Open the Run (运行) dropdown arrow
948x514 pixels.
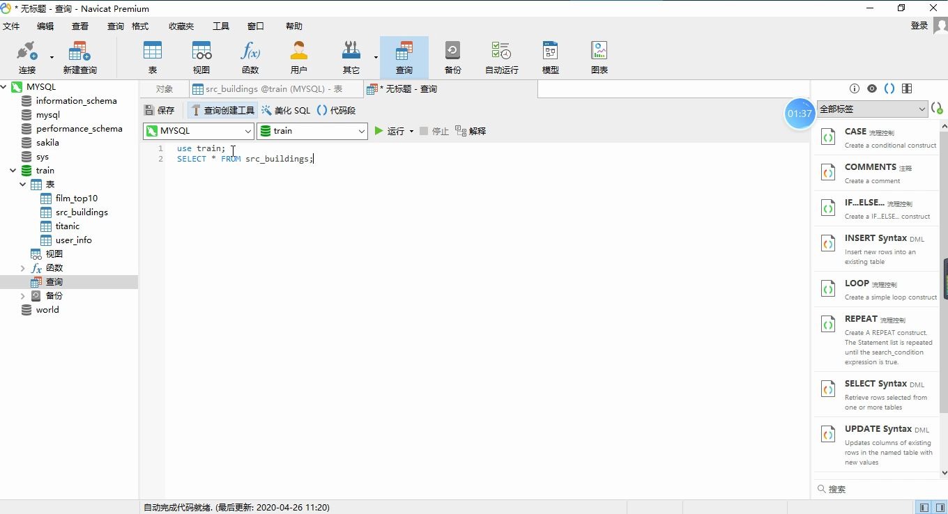tap(411, 131)
